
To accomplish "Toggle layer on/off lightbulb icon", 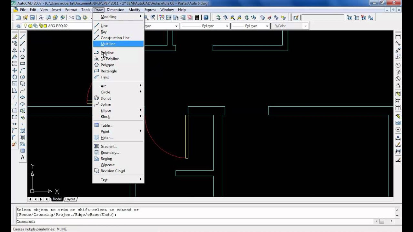I will (25, 26).
